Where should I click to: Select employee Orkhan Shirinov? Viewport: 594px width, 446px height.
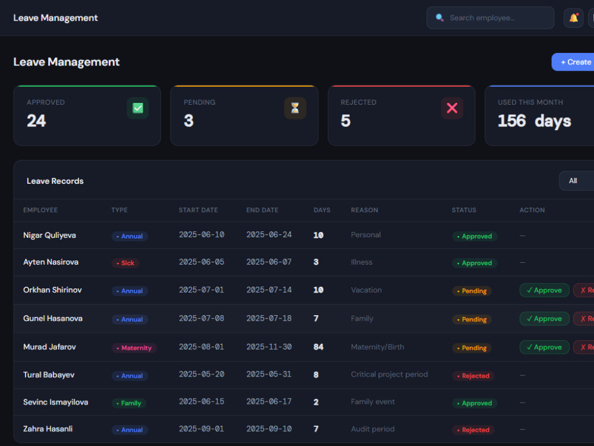[x=52, y=290]
